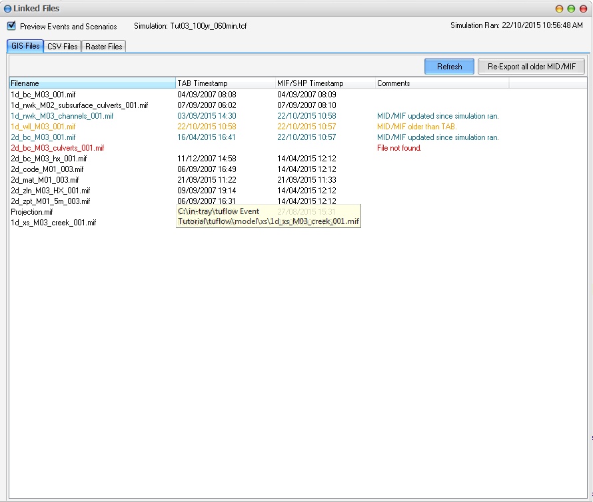Select the 1d_bc_M03_001.mif file row
593x502 pixels.
[43, 95]
